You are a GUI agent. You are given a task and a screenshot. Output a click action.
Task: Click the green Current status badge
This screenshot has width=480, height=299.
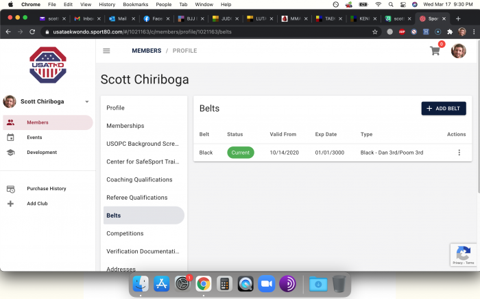coord(240,153)
